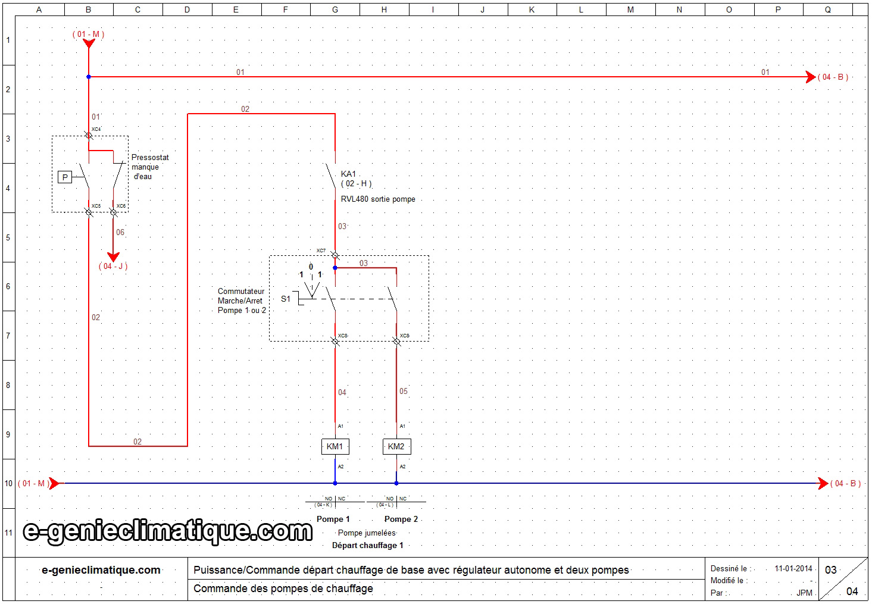Click the selector position 0 label above S1
Image resolution: width=872 pixels, height=604 pixels.
pos(311,267)
